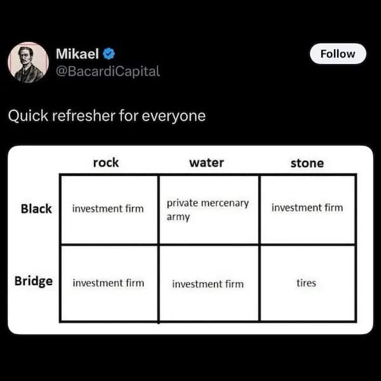Click the 'water' column header
This screenshot has height=381, width=381.
coord(206,163)
